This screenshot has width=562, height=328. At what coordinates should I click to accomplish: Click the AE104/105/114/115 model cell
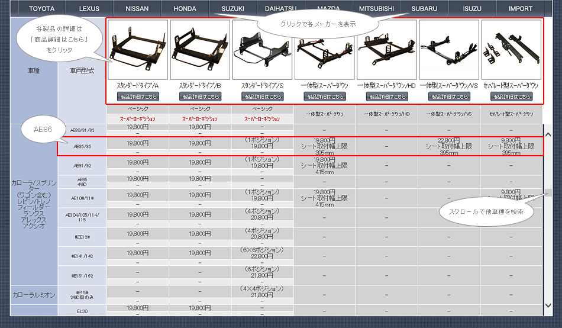coord(82,217)
